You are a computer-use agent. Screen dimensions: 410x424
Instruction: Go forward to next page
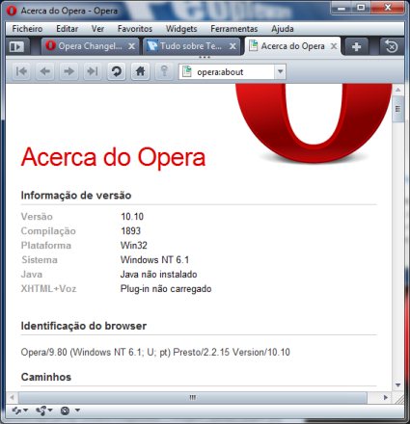coord(68,71)
